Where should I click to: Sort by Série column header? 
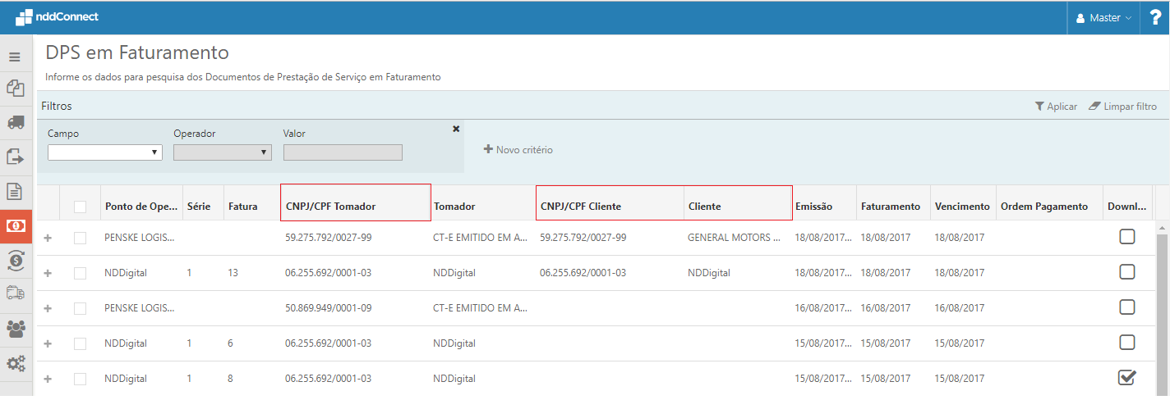click(x=199, y=207)
